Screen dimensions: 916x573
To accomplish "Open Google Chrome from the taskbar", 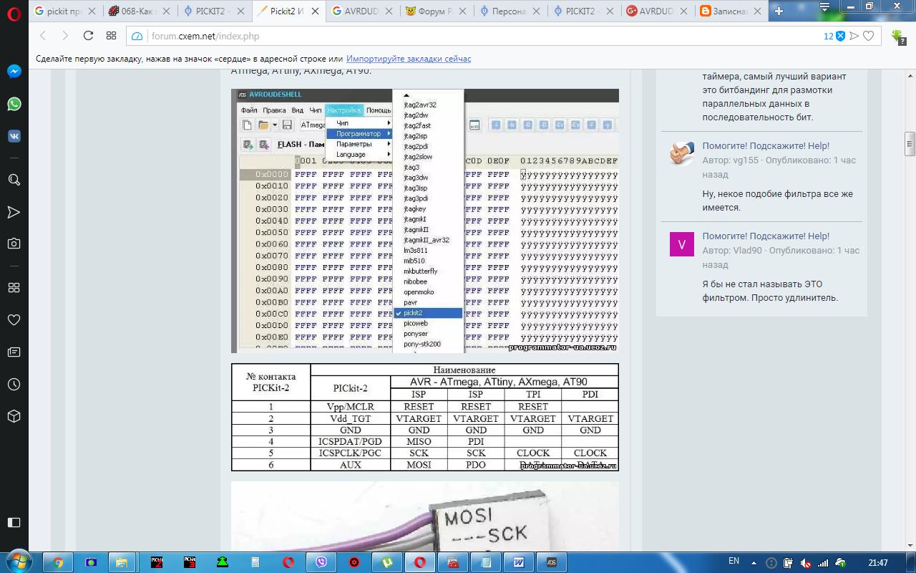I will click(x=58, y=562).
